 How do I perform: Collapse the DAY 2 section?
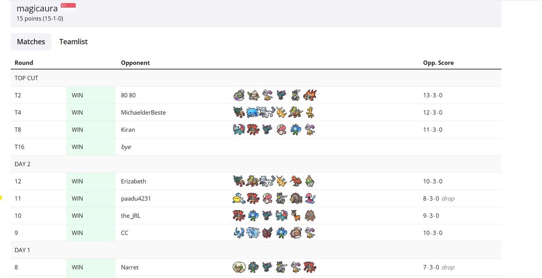23,164
